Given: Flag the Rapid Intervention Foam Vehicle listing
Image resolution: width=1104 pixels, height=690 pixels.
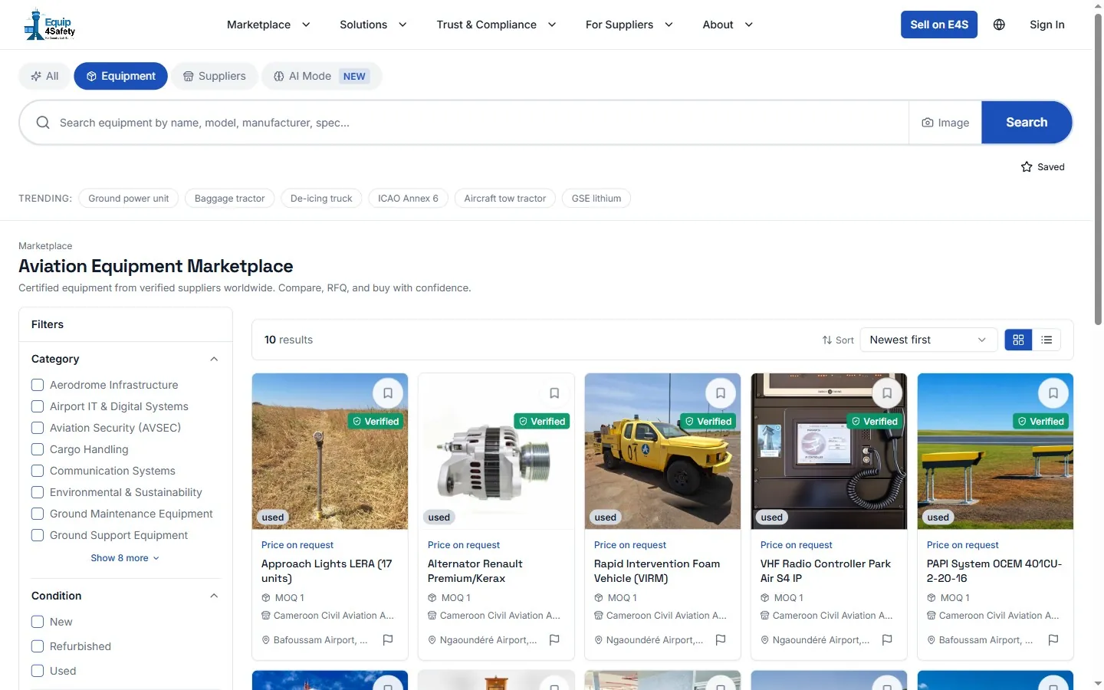Looking at the screenshot, I should click(x=721, y=639).
